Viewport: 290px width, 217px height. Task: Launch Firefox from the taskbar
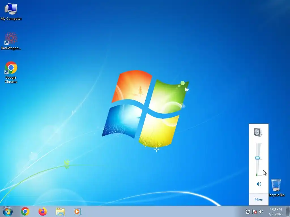43,211
